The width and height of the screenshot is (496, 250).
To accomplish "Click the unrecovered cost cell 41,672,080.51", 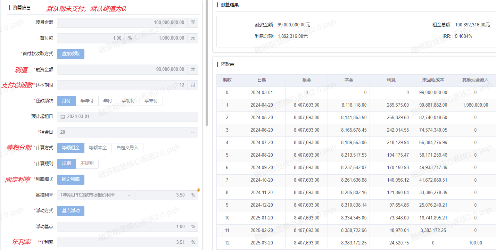I will pos(433,180).
